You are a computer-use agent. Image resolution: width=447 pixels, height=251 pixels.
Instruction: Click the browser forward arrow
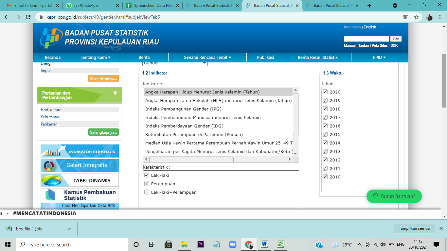pyautogui.click(x=18, y=17)
